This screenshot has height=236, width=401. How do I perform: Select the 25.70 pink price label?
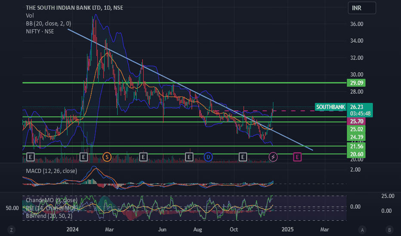tap(356, 121)
